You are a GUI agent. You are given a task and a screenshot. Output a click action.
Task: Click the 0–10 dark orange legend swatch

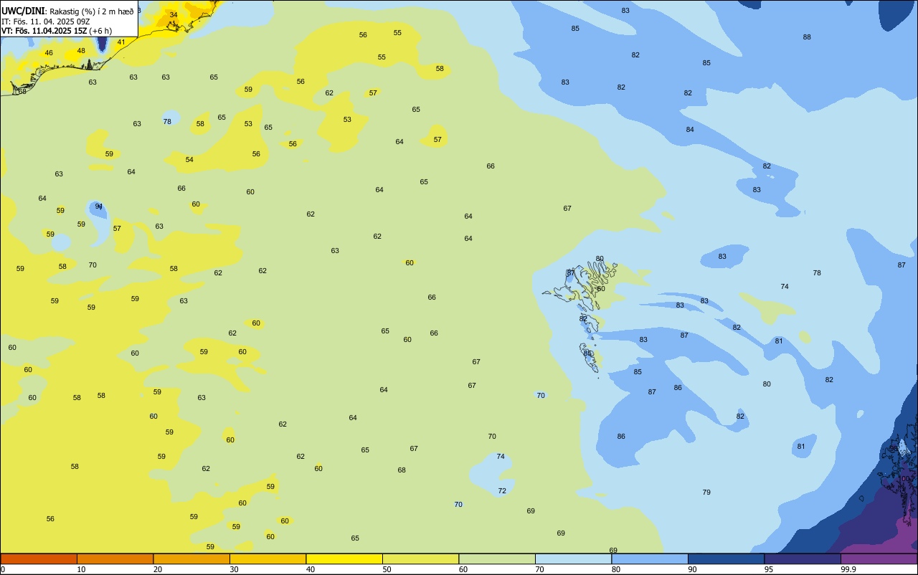coord(39,559)
